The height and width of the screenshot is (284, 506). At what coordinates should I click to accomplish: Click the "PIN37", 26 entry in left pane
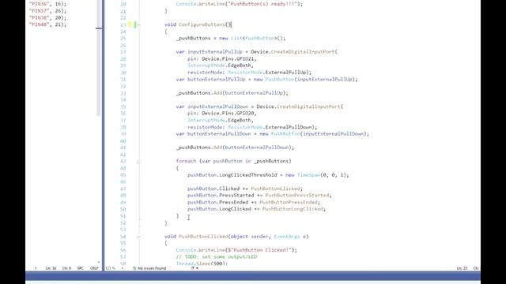tap(47, 11)
